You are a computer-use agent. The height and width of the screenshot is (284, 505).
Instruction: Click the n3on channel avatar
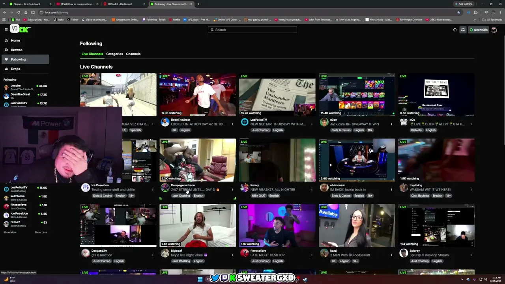click(x=324, y=122)
